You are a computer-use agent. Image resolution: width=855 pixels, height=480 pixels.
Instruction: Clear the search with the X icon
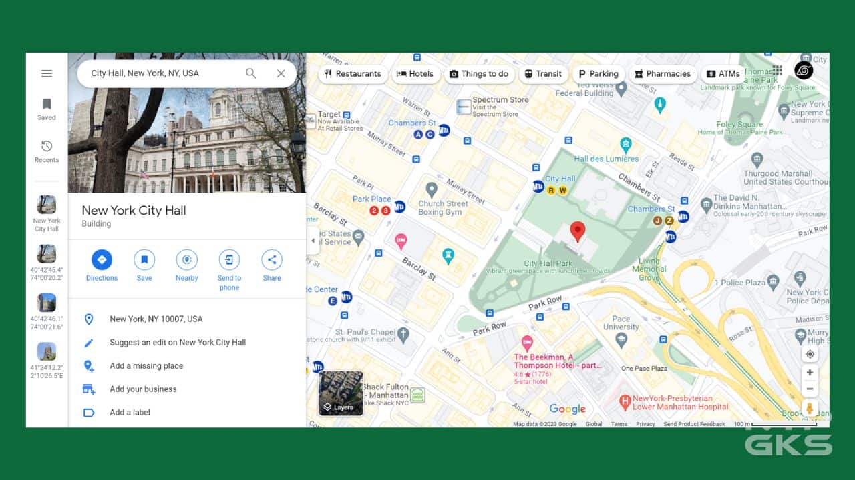[281, 73]
